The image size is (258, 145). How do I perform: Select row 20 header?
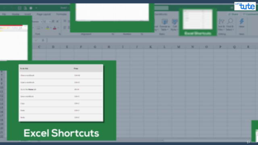tap(2, 128)
